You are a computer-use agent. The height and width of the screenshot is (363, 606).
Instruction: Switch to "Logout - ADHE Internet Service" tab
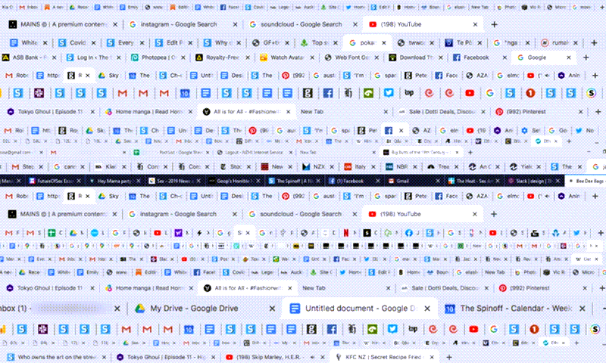255,152
